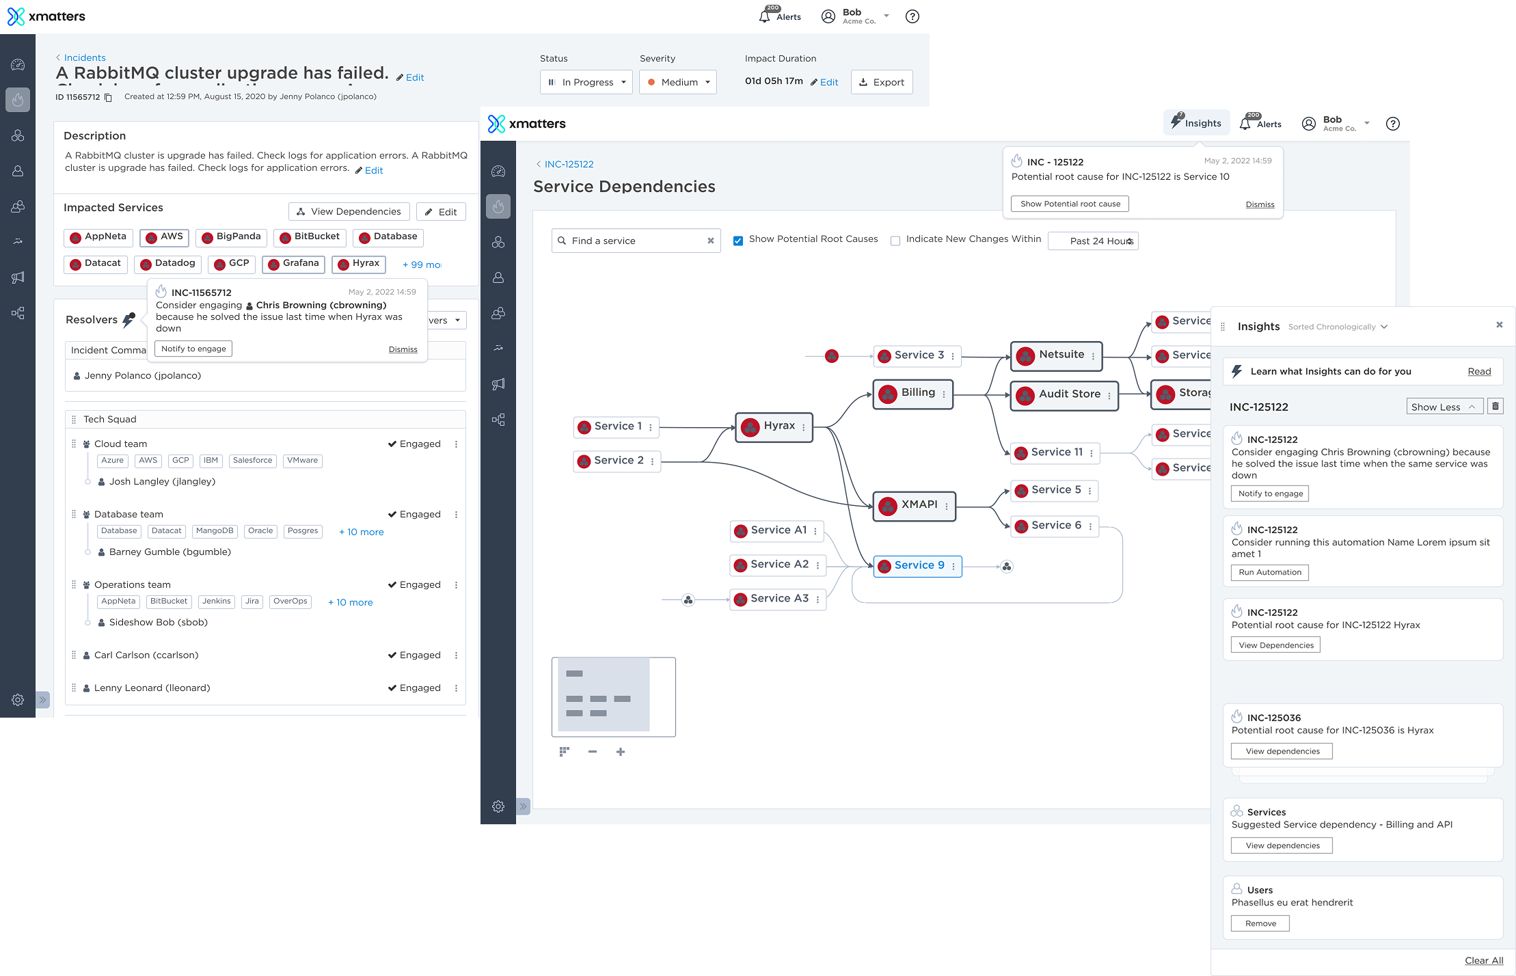Open help question mark icon beside Bob
The height and width of the screenshot is (976, 1516).
pyautogui.click(x=1393, y=124)
